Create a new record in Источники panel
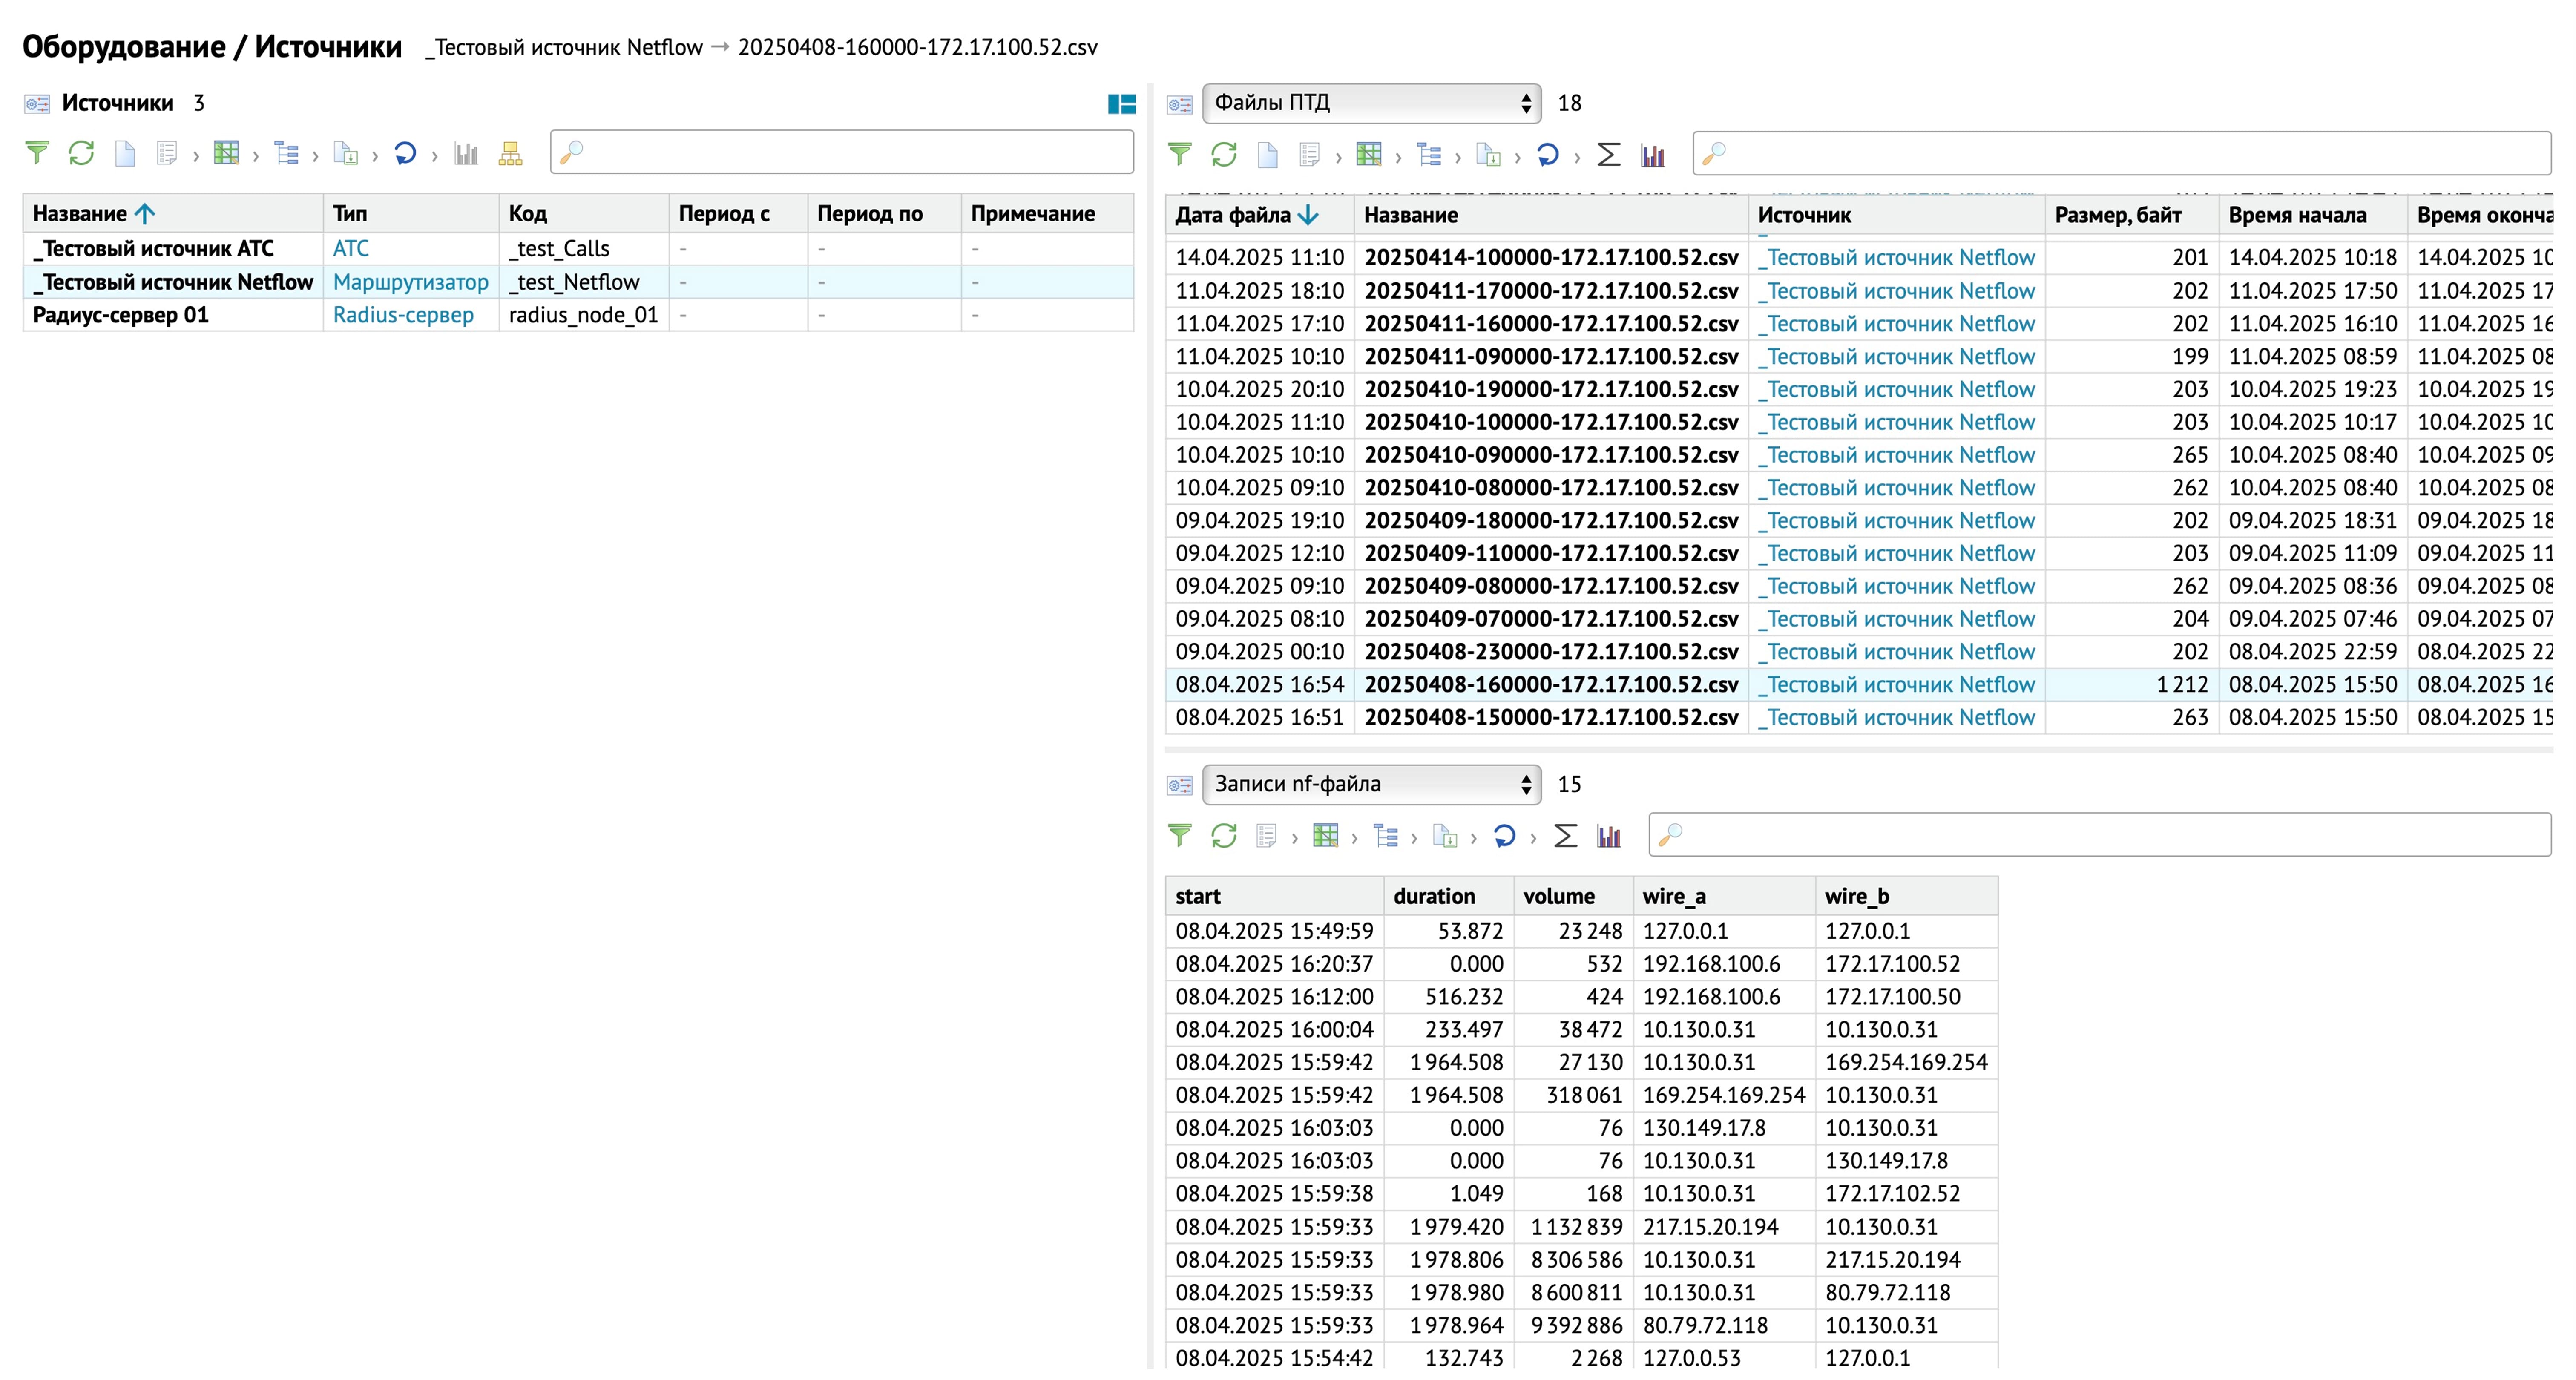 [x=125, y=153]
